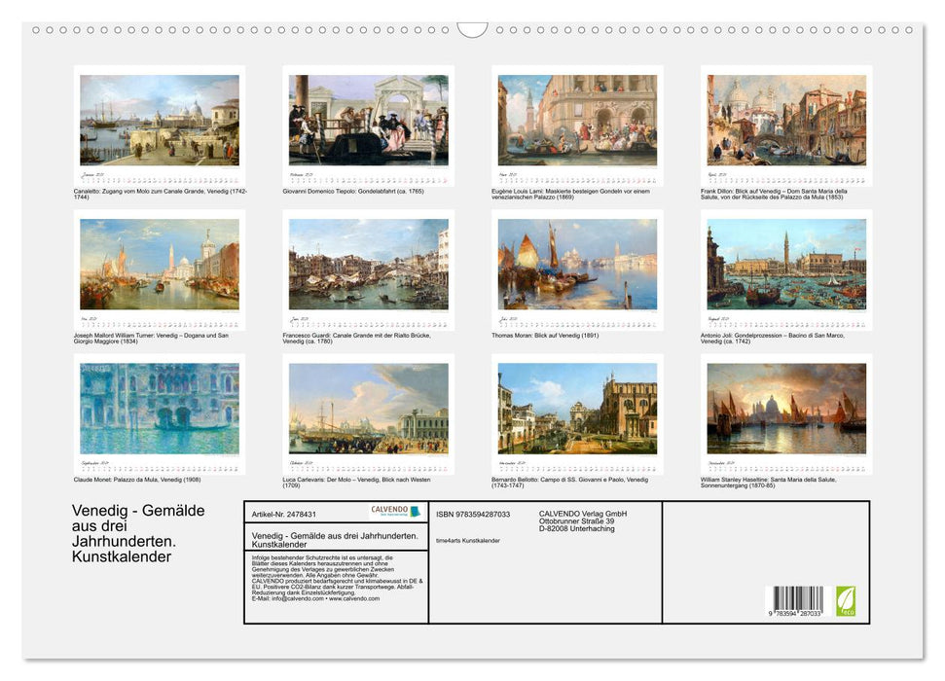Screen dimensions: 945x681
Task: Click the Turner Dogana painting thumbnail
Action: click(x=160, y=264)
